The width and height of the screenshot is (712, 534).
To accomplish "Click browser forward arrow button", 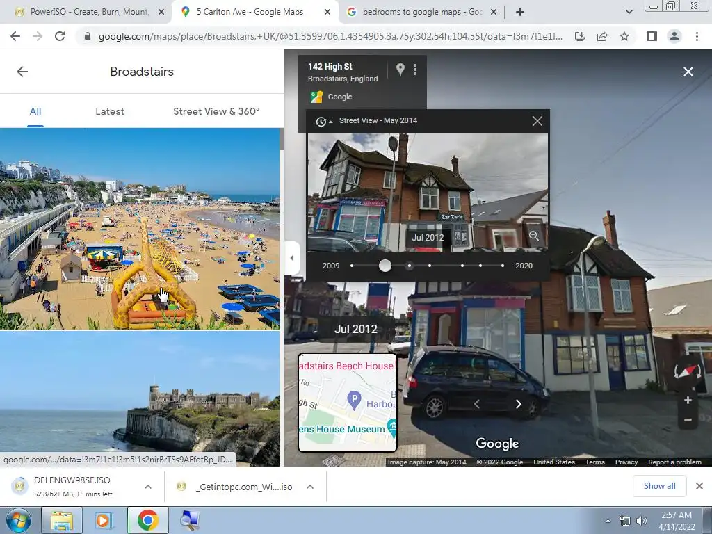I will (38, 36).
